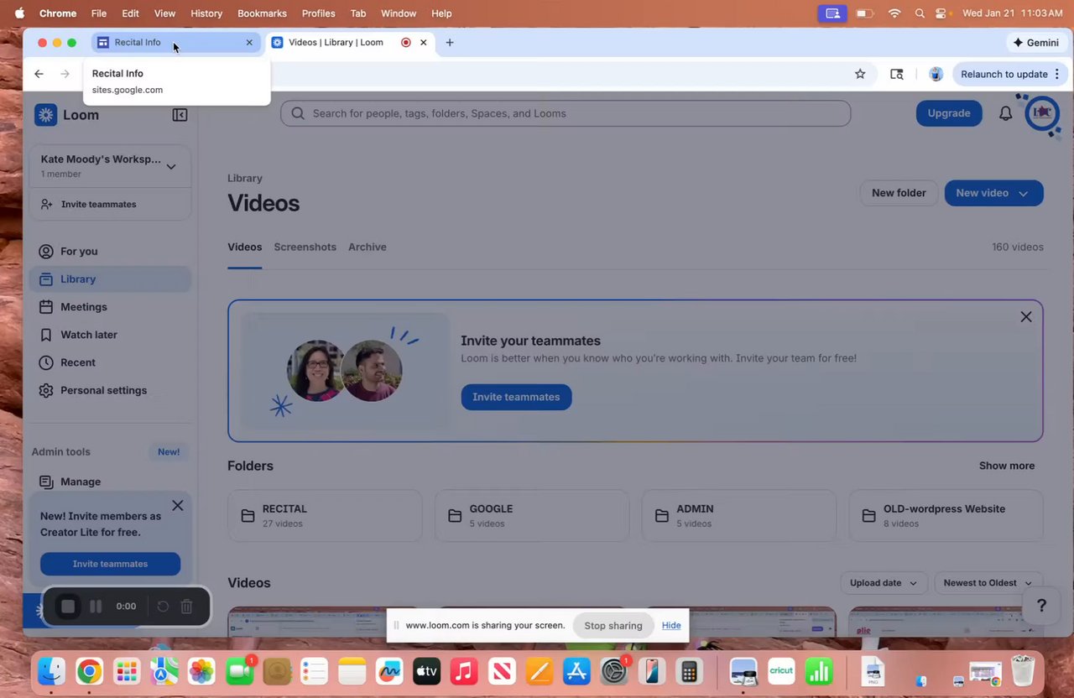Select the Videos tab
Image resolution: width=1074 pixels, height=698 pixels.
point(244,247)
